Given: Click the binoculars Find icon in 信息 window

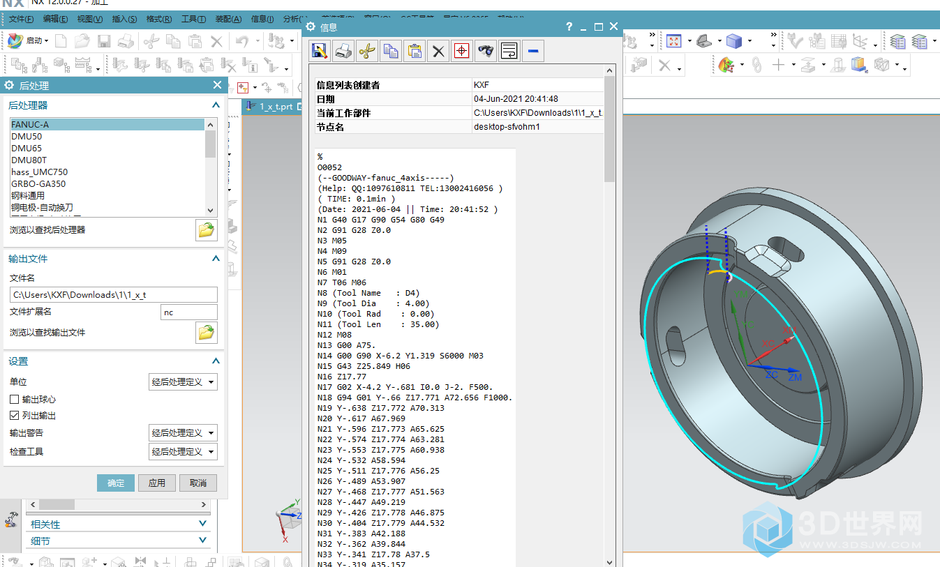Looking at the screenshot, I should tap(485, 50).
